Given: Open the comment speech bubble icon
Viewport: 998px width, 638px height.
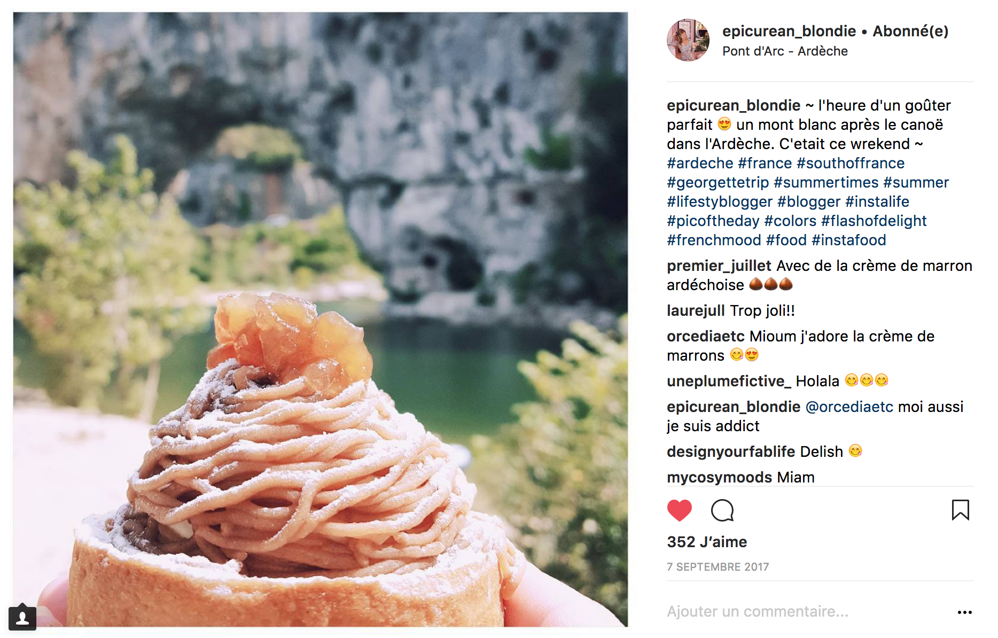Looking at the screenshot, I should click(722, 510).
